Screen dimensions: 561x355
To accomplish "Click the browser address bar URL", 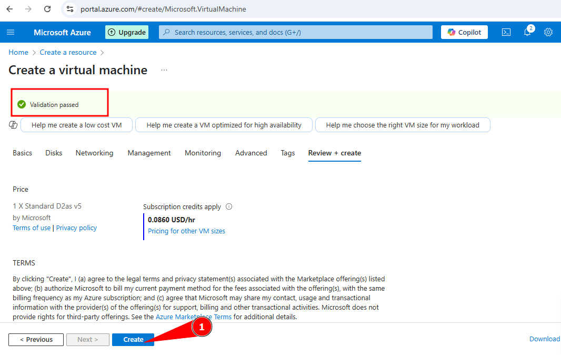I will tap(163, 9).
